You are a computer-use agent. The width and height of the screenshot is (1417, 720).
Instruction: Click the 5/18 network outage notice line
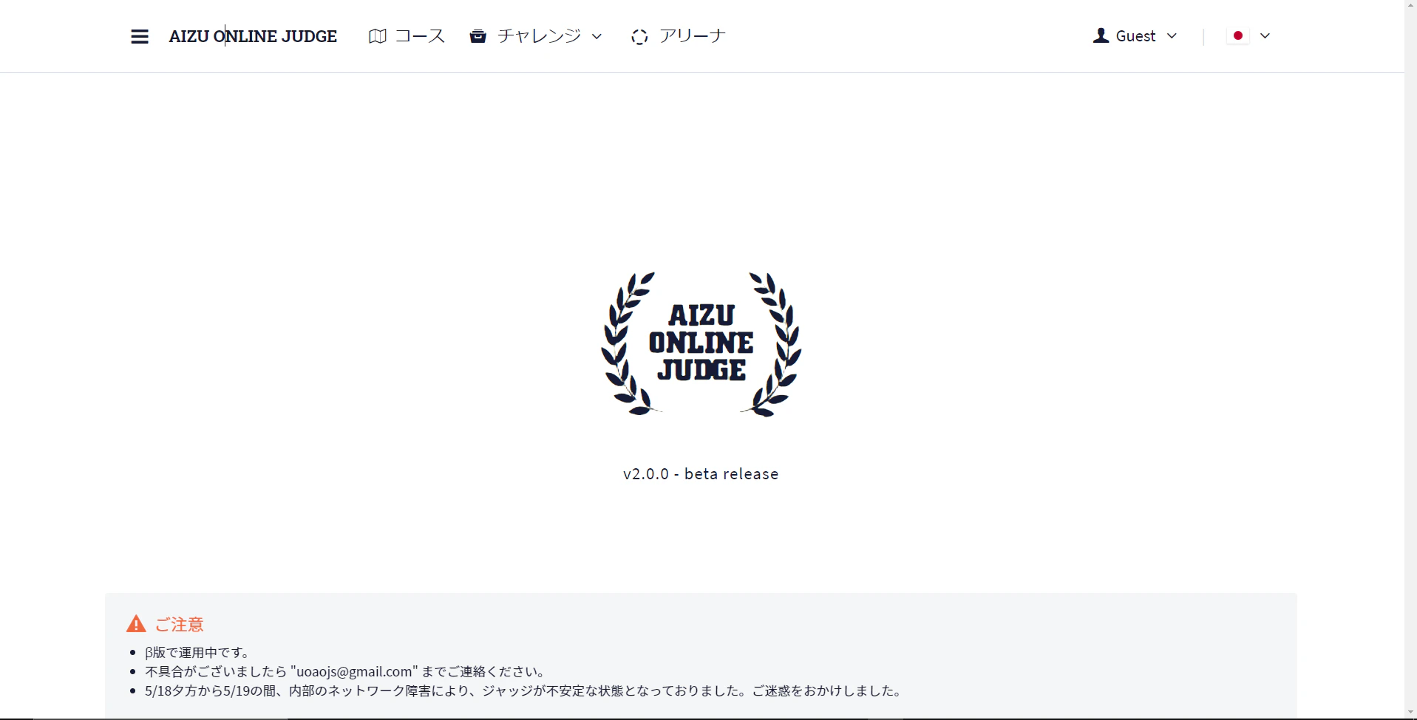click(523, 691)
